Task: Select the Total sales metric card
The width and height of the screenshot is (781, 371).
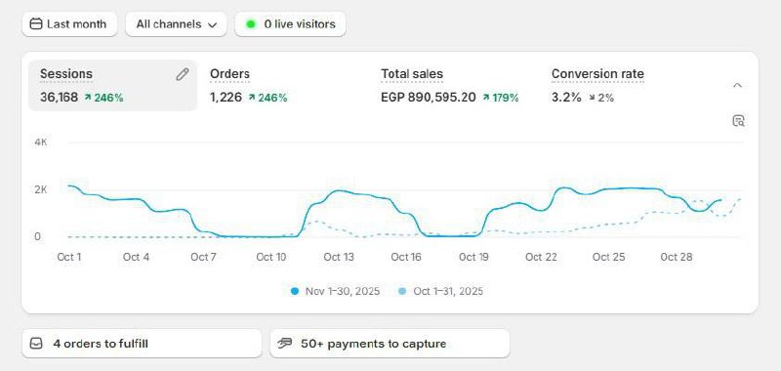Action: pos(454,85)
